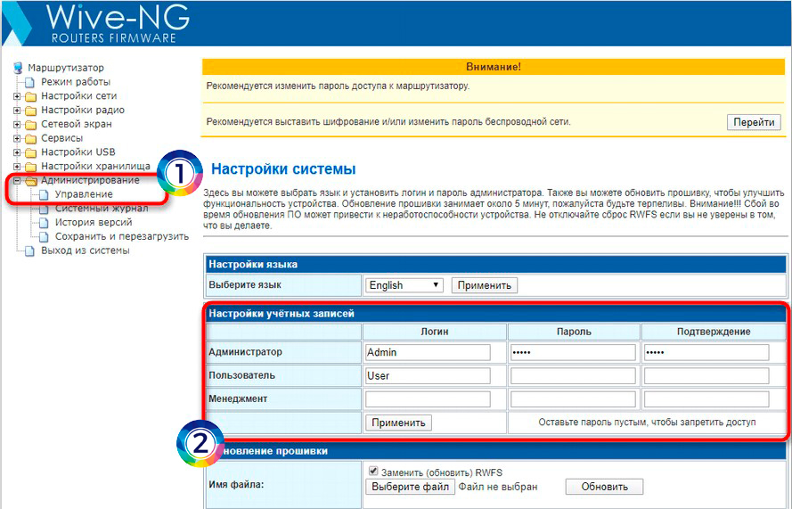The width and height of the screenshot is (792, 509).
Task: Click the Имя файла: label
Action: tap(236, 485)
